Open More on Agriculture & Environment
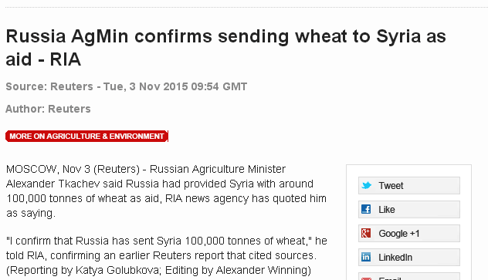 coord(86,136)
